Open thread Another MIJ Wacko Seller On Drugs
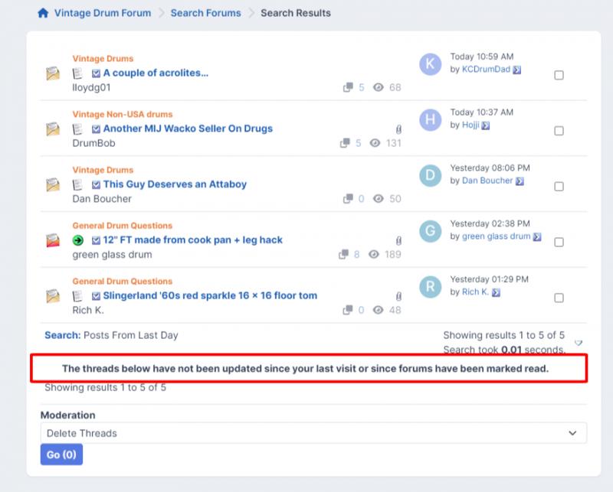 click(x=188, y=129)
